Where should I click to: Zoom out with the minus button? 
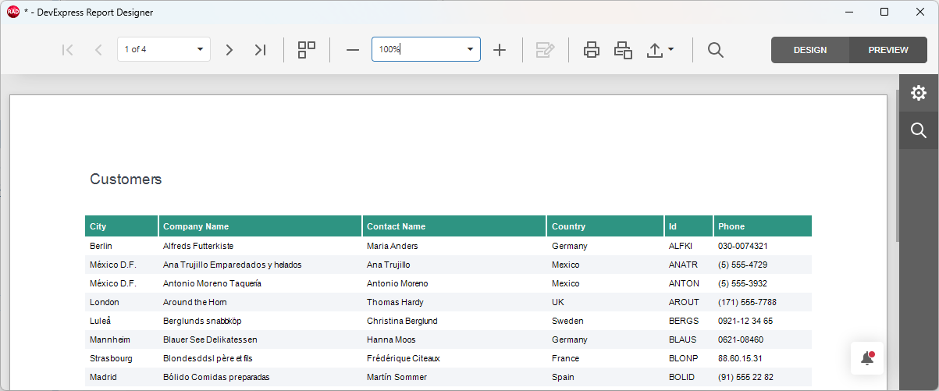point(353,50)
